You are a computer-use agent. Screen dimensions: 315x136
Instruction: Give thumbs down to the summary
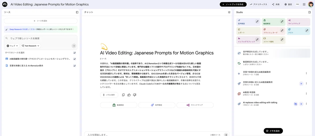point(135,95)
